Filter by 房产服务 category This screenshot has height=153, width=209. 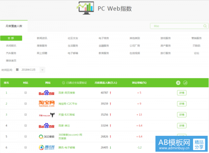tap(166, 46)
